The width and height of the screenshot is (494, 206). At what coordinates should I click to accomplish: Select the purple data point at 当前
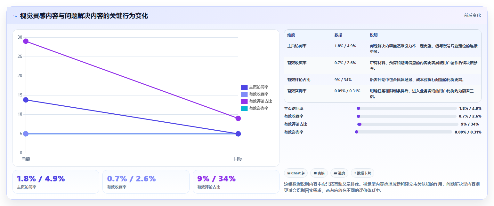[26, 41]
